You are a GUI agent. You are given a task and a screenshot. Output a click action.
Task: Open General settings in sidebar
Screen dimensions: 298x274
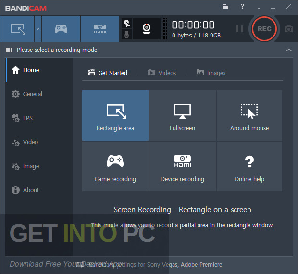pos(39,94)
